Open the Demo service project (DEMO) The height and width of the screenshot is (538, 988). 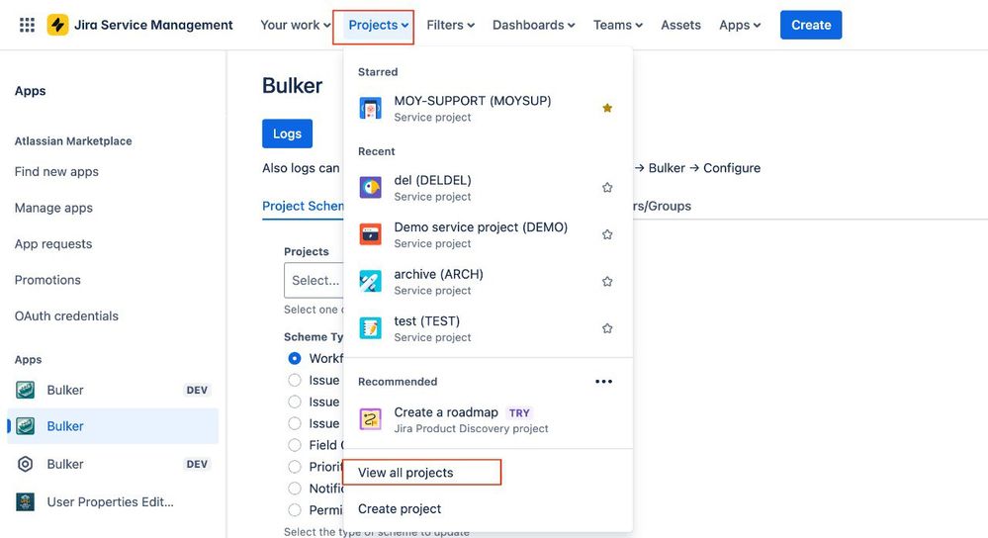[489, 234]
